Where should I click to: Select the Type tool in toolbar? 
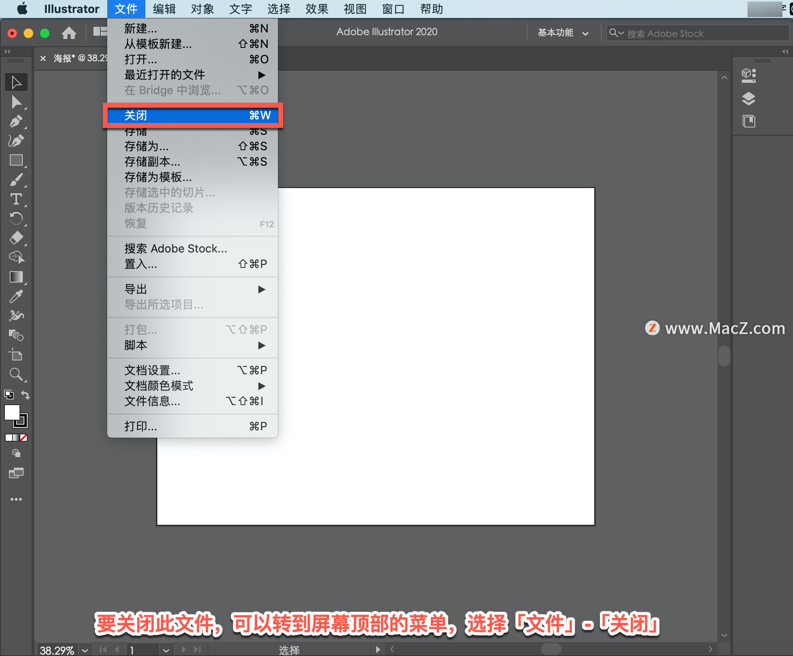pyautogui.click(x=16, y=199)
